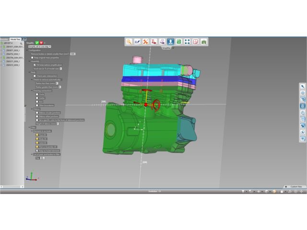Screen dimensions: 307x230
Task: Click the Remove bodies smaller than value field
Action: (x=73, y=54)
